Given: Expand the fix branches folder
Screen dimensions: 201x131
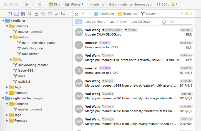Looking at the screenshot, I should [x=11, y=59].
